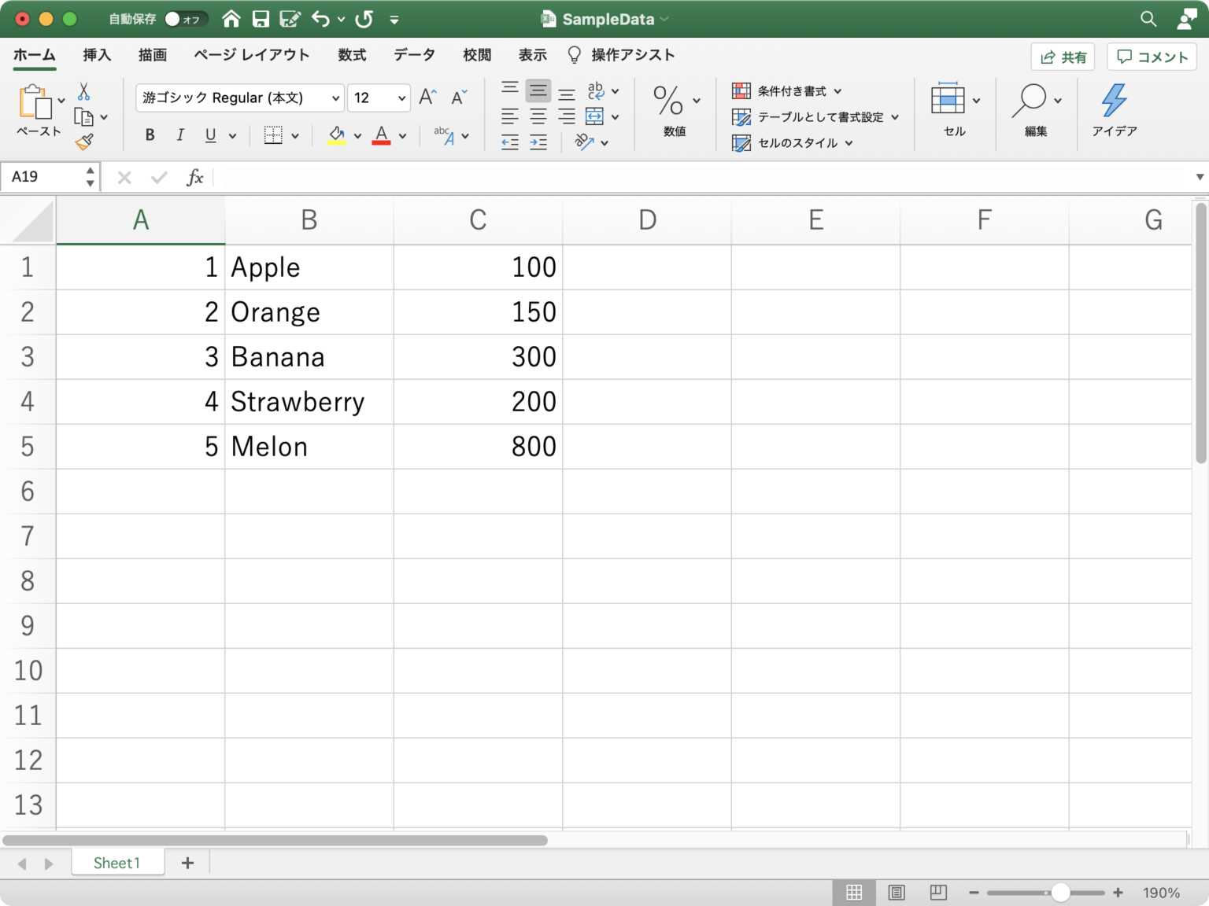Viewport: 1209px width, 906px height.
Task: Toggle the AutoSave switch
Action: coord(184,19)
